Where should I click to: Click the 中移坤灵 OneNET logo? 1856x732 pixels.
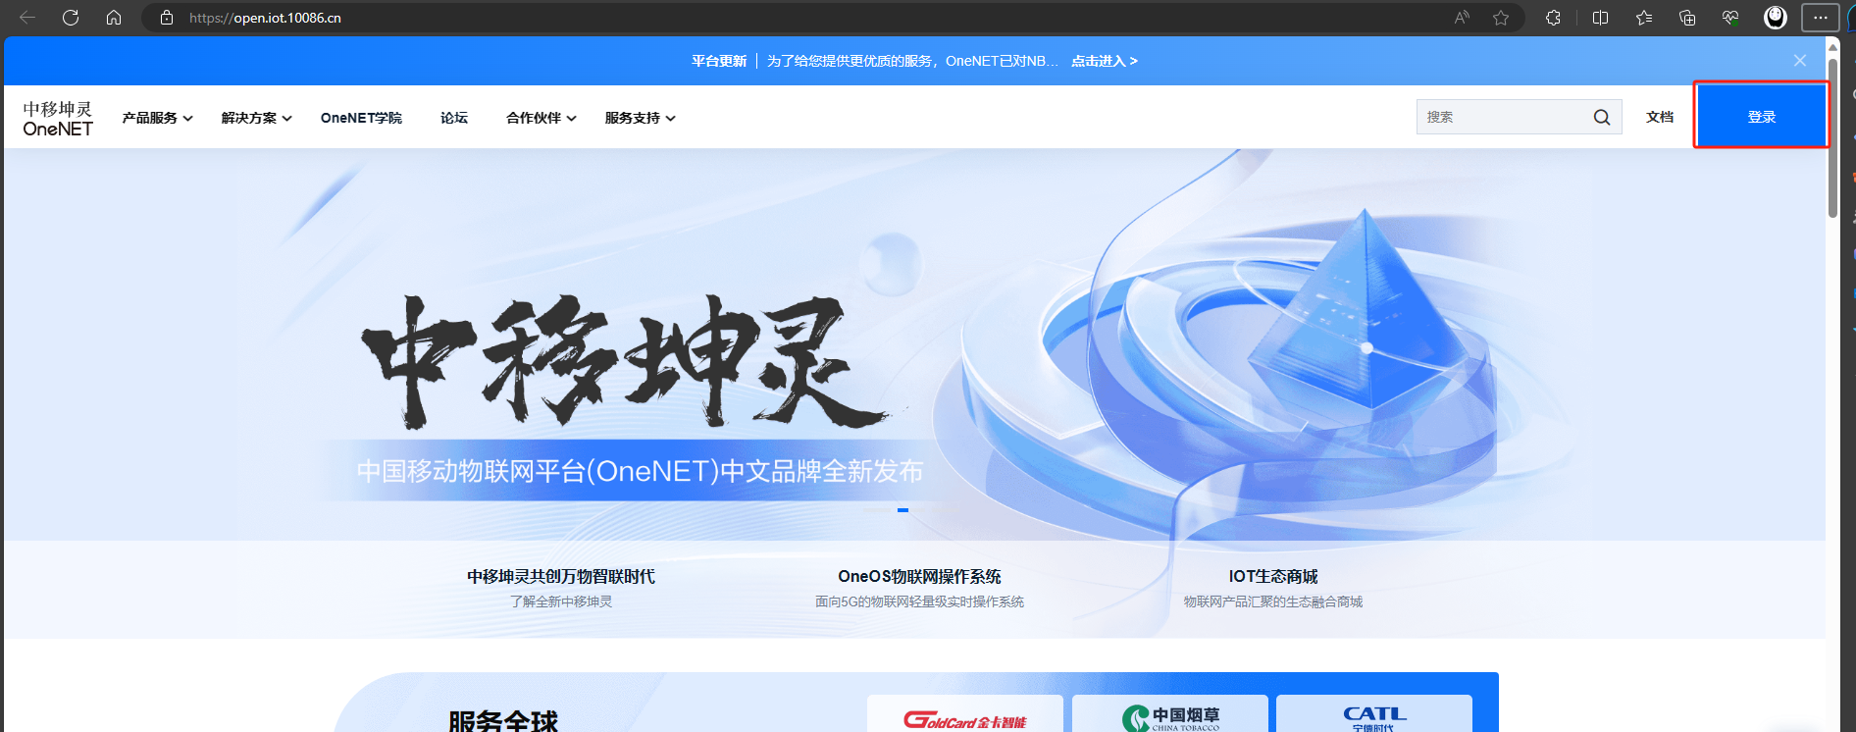click(x=58, y=119)
